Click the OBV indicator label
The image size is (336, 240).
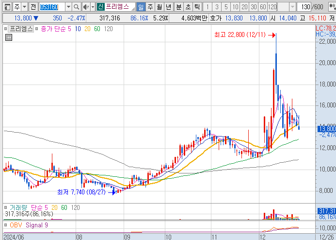pos(16,225)
